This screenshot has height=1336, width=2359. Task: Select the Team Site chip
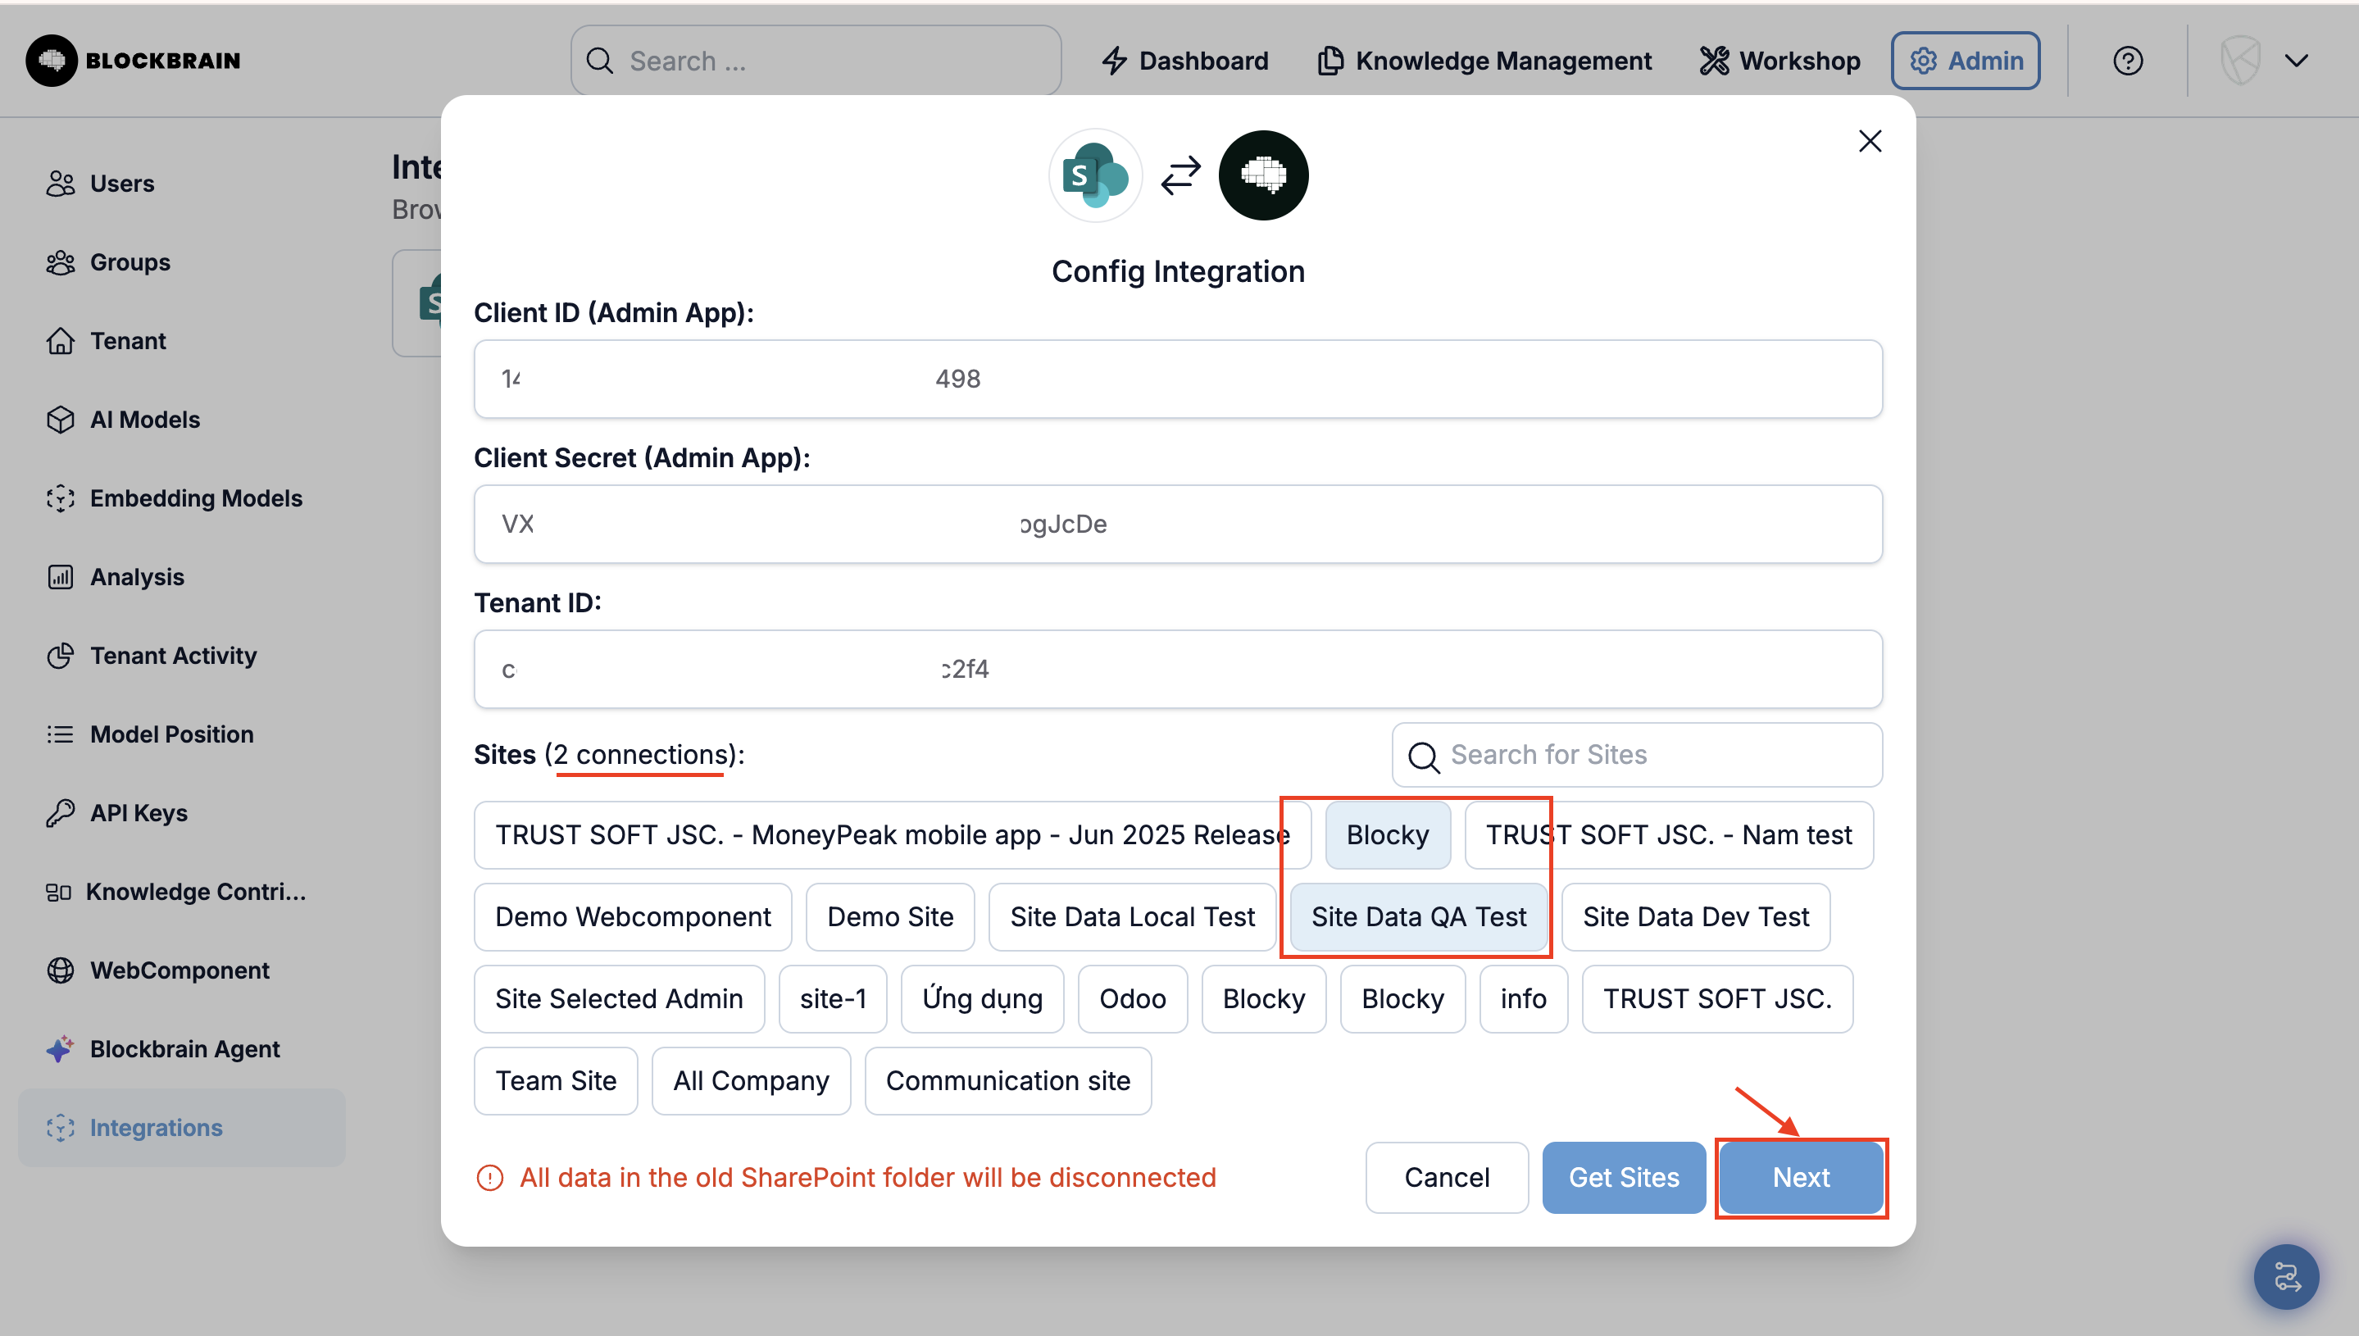click(x=556, y=1081)
